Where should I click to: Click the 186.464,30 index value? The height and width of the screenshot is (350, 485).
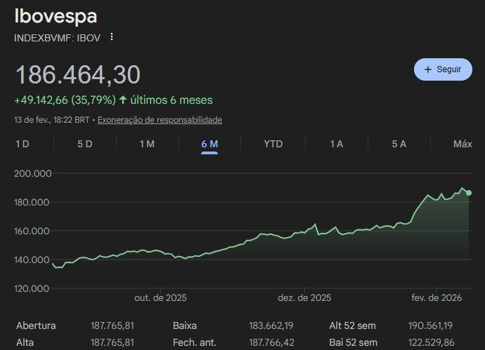click(77, 74)
